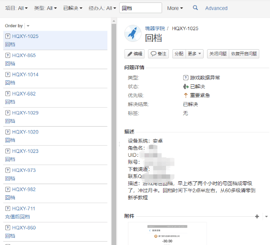This screenshot has height=245, width=270.
Task: Click the 关闭问题 button
Action: 218,54
